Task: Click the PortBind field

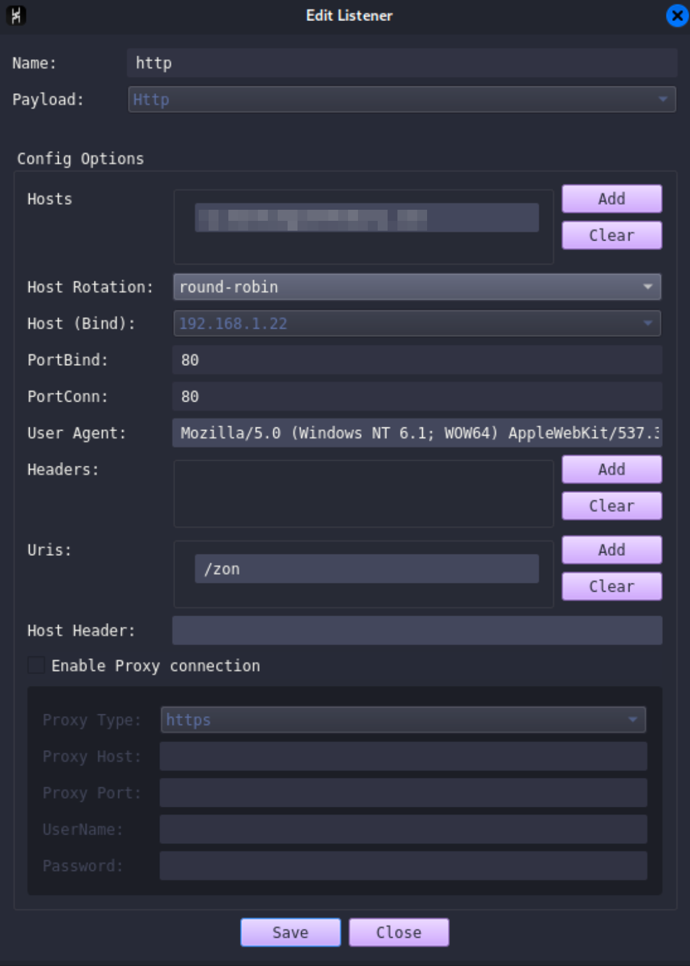Action: (x=417, y=360)
